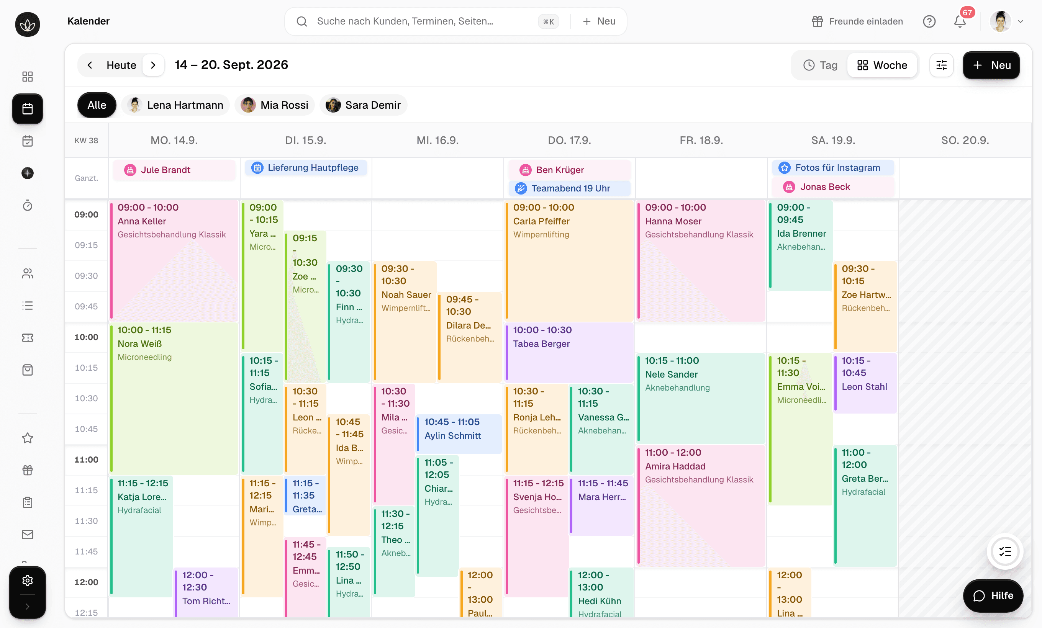Open the settings gear in sidebar

[x=28, y=580]
